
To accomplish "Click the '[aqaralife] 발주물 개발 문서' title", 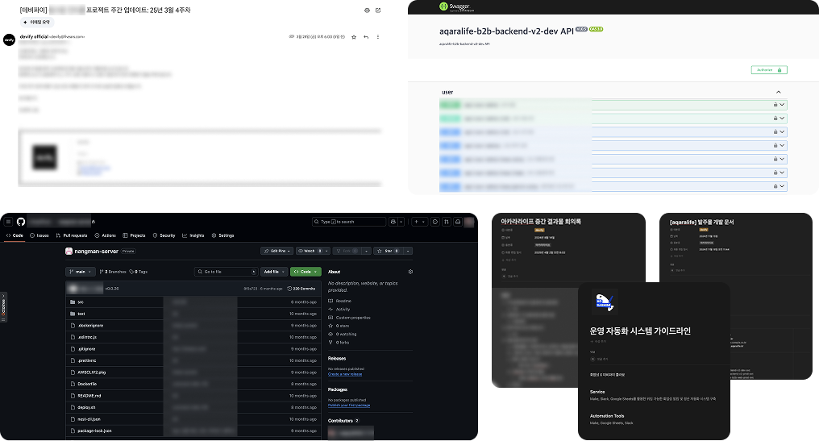I will pos(701,222).
